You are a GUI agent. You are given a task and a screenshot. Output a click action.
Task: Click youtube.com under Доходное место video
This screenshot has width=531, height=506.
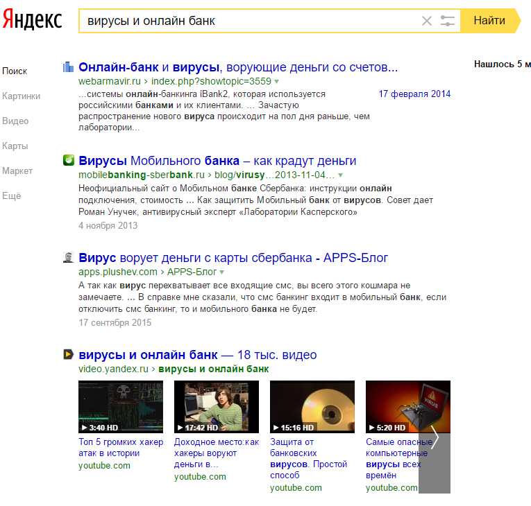(x=200, y=477)
